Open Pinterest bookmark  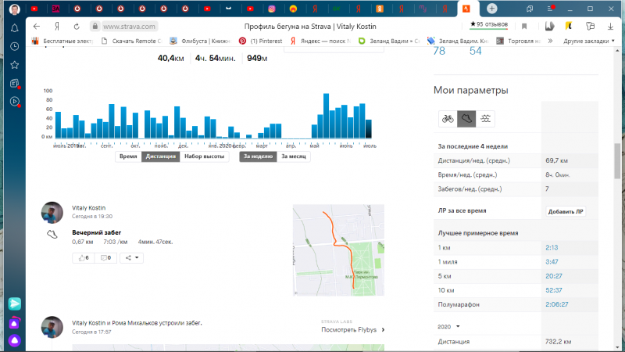coord(261,41)
